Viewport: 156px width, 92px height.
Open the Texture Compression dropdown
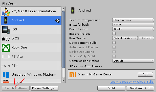[x=133, y=20]
